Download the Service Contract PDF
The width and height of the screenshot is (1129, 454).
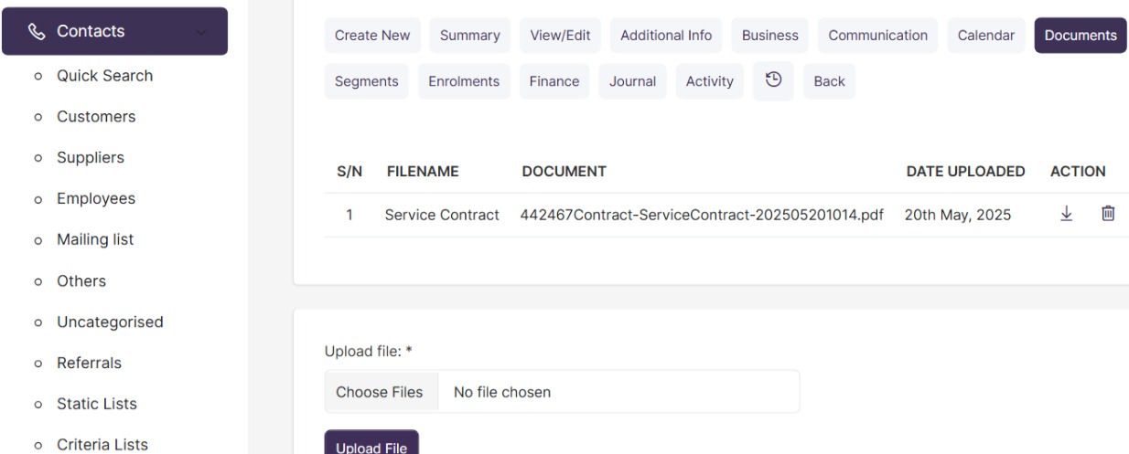coord(1066,214)
